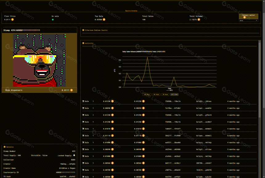This screenshot has width=265, height=178.
Task: Click the cart icon in the 944794...a4fb81 sale row
Action: click(x=83, y=177)
